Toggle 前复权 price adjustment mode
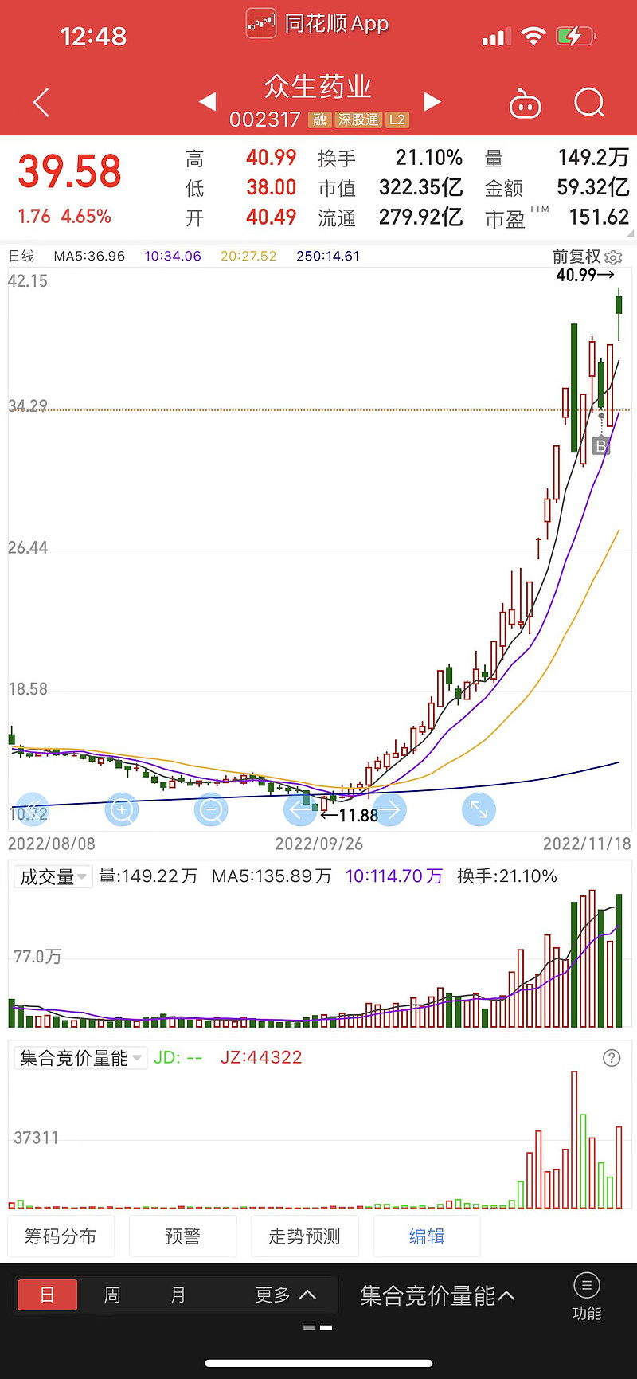Image resolution: width=637 pixels, height=1379 pixels. click(576, 257)
